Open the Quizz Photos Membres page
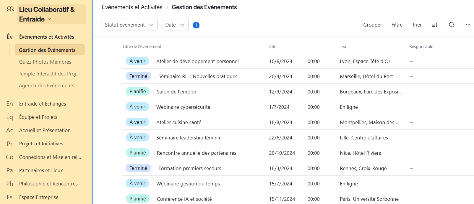Viewport: 474px width, 204px height. [x=45, y=62]
